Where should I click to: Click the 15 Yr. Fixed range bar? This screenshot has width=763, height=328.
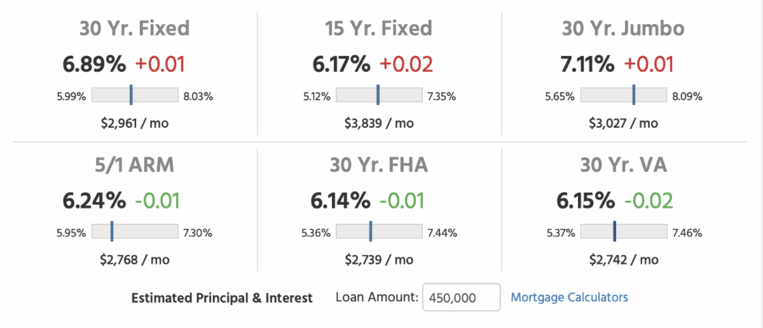pos(379,95)
